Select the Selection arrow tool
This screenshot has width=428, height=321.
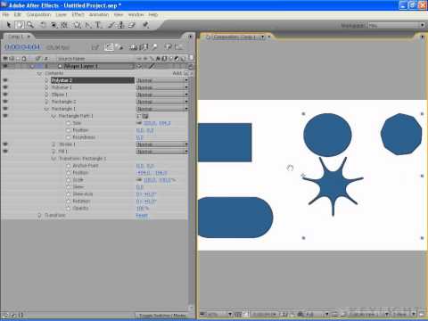(8, 25)
